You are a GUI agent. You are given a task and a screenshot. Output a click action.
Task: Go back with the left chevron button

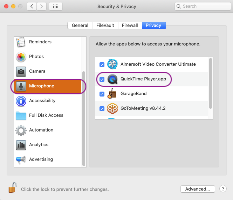click(32, 6)
